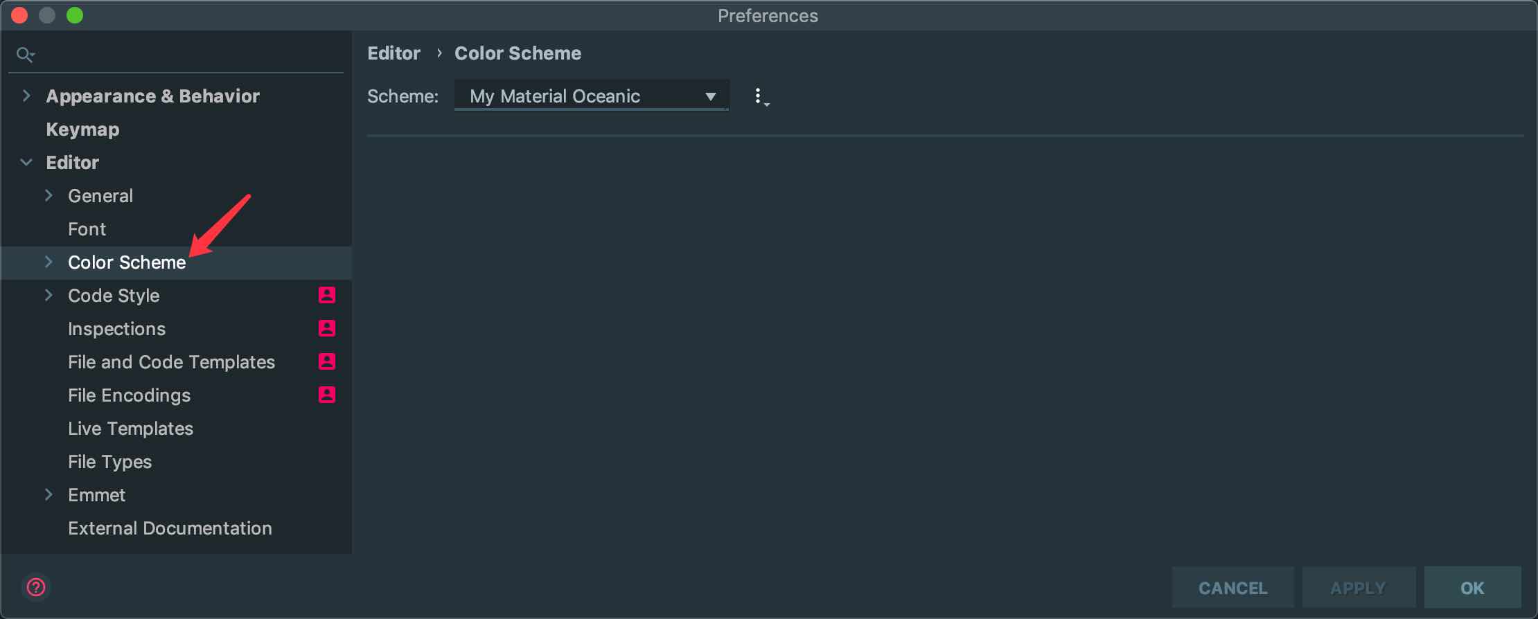Open the Scheme dropdown My Material Oceanic
The height and width of the screenshot is (619, 1538).
[592, 96]
